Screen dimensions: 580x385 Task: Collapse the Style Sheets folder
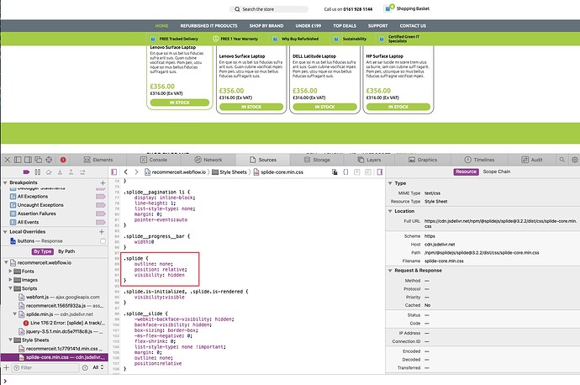(x=11, y=340)
